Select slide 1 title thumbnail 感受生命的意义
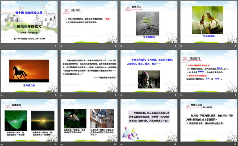238x146 pixels. click(x=29, y=22)
